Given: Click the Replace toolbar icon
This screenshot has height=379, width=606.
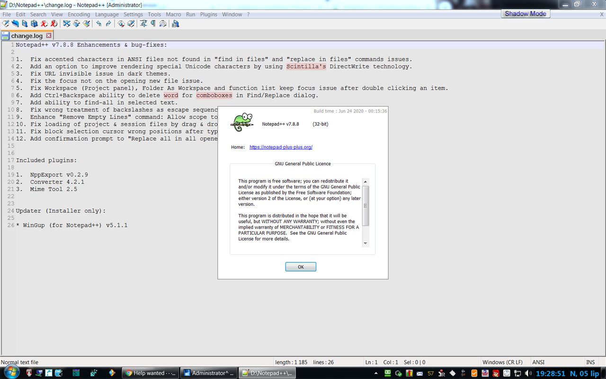Looking at the screenshot, I should tap(131, 23).
